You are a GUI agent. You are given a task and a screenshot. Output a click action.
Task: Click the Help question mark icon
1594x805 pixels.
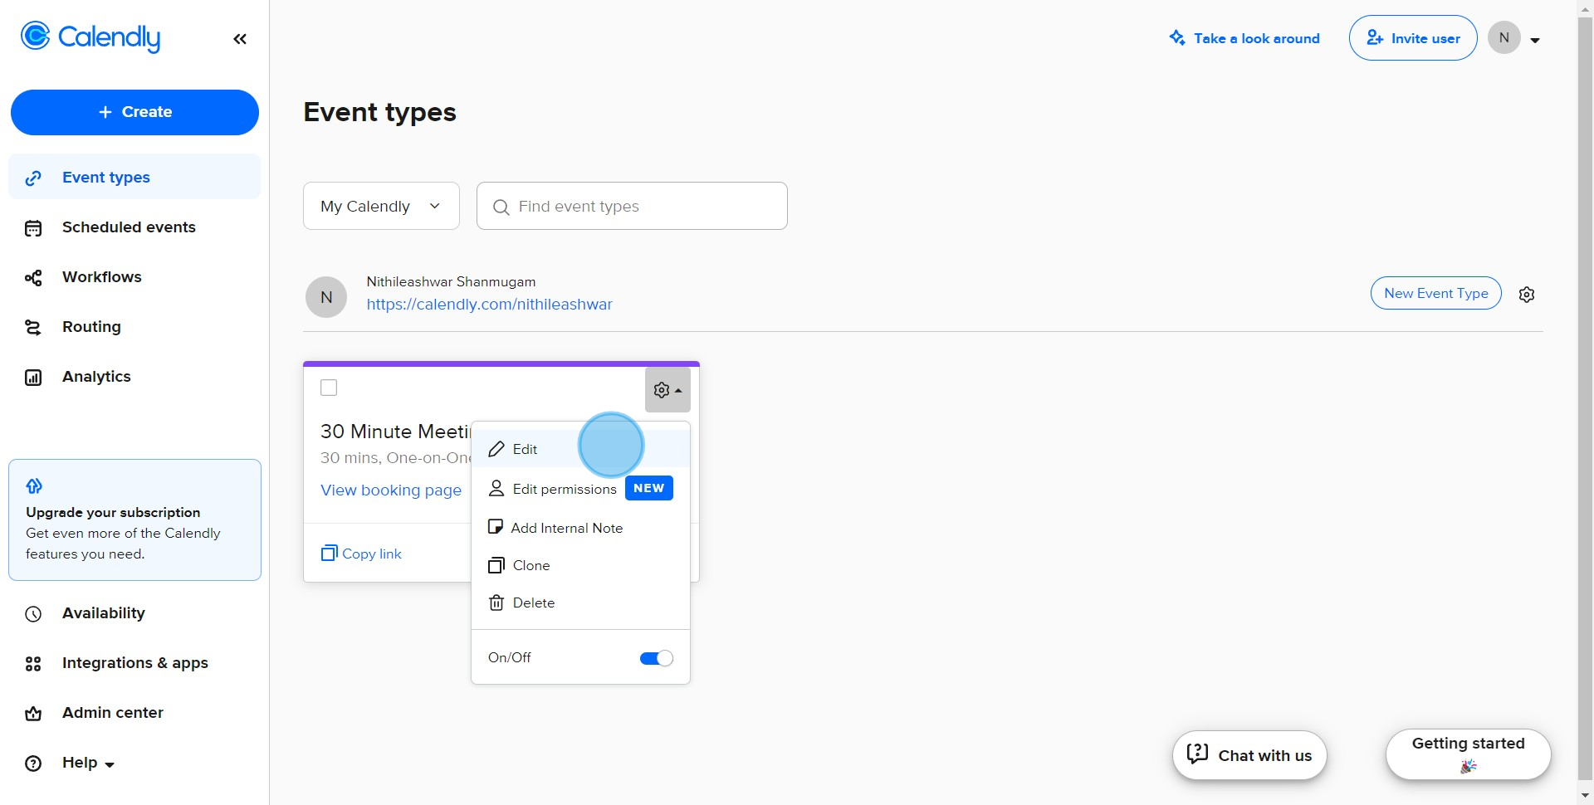33,764
